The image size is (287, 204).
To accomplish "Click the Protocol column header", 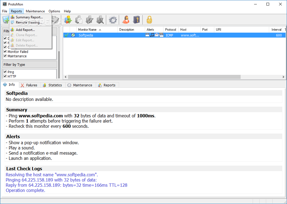I will point(171,29).
